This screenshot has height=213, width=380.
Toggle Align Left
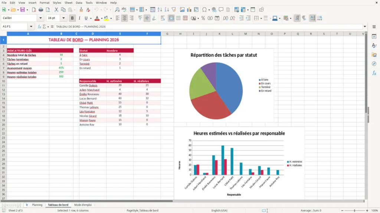click(x=118, y=18)
